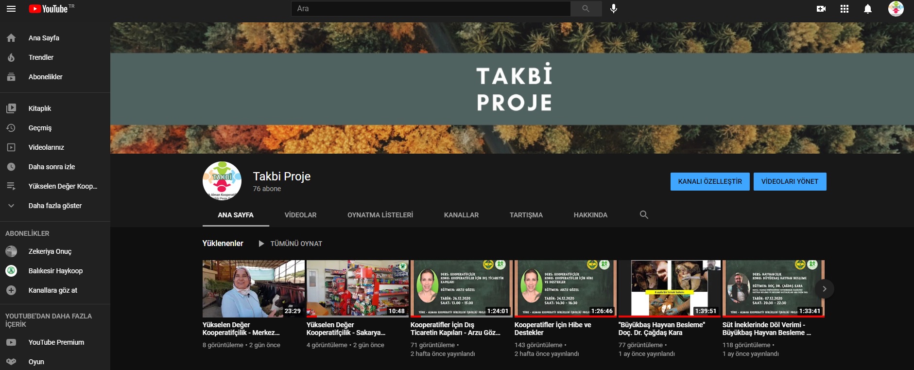Play all uploads with TÜMÜNÜ OYNAT
Screen dimensions: 914x370
tap(290, 244)
